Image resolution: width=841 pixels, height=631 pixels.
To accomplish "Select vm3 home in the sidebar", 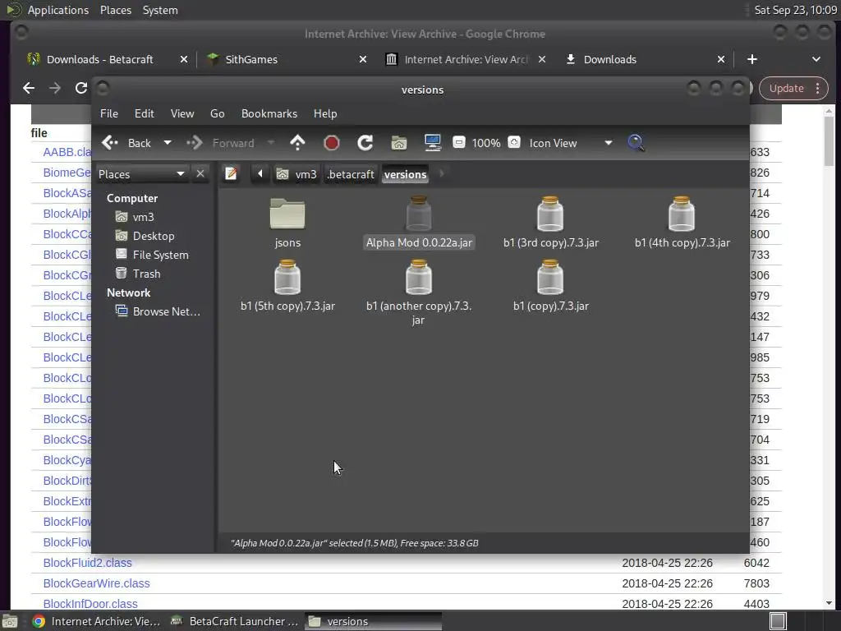I will 136,217.
